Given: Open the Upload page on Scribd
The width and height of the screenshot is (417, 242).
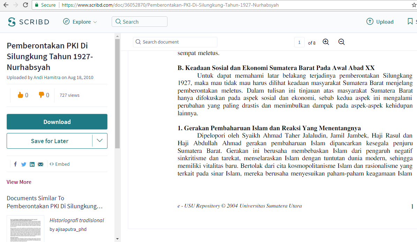Looking at the screenshot, I should pos(380,22).
